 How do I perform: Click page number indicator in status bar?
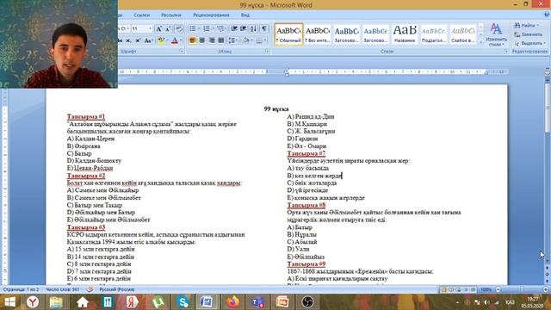[21, 289]
